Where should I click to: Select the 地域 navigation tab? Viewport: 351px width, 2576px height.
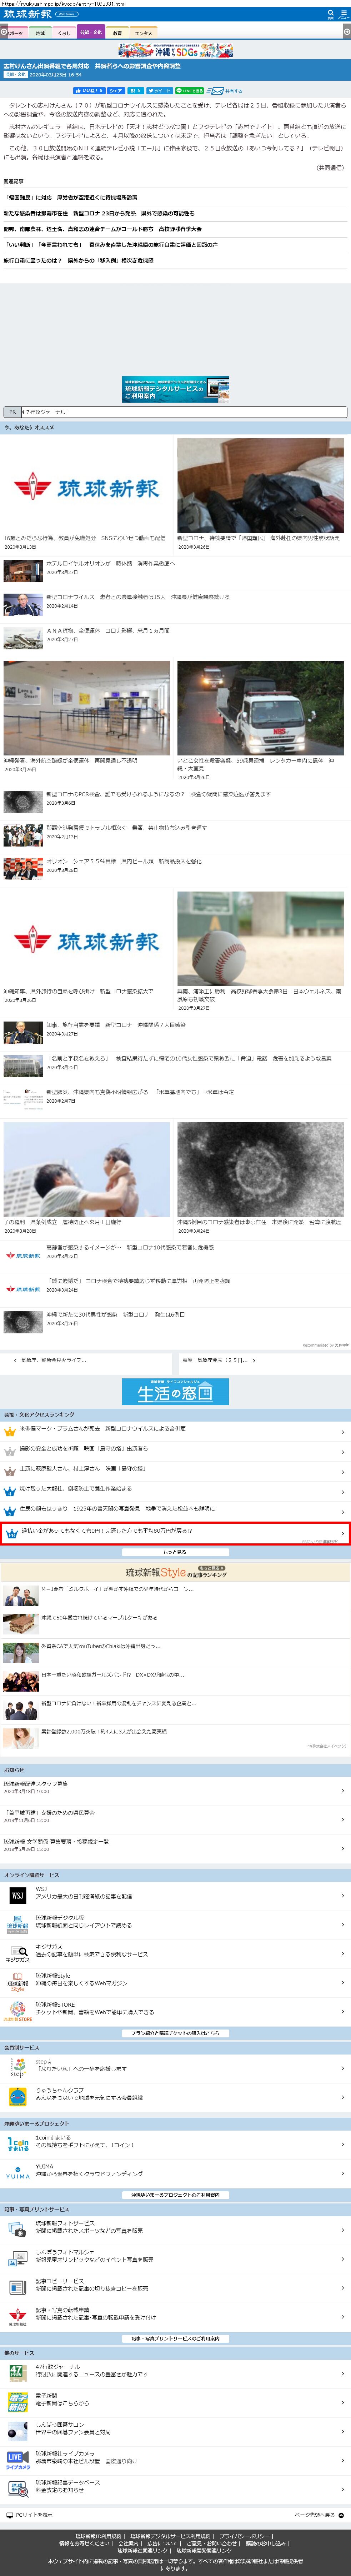pyautogui.click(x=40, y=33)
